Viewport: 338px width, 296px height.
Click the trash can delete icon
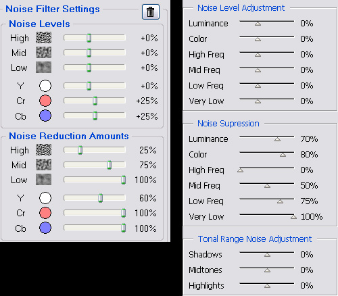coord(151,12)
